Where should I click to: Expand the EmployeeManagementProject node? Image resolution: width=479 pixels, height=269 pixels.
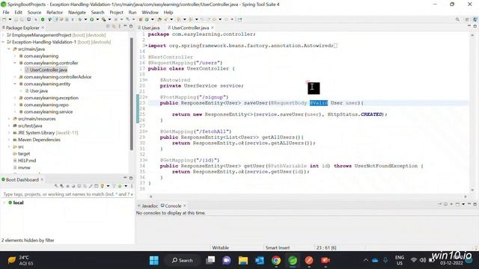(x=3, y=35)
